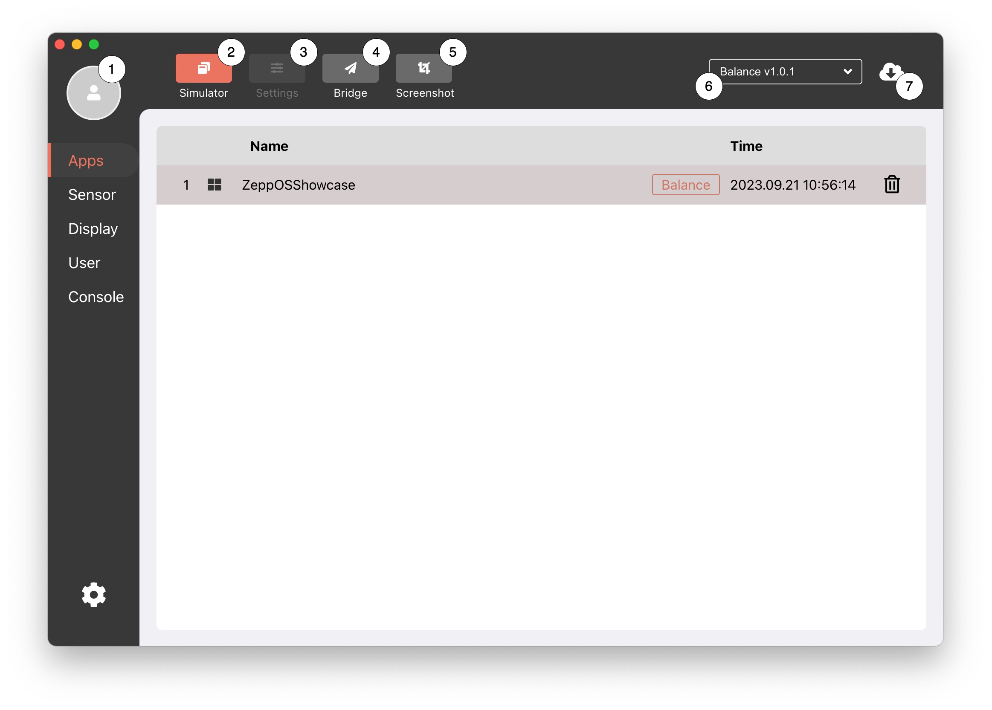Click the Time column header
The height and width of the screenshot is (710, 992).
746,146
